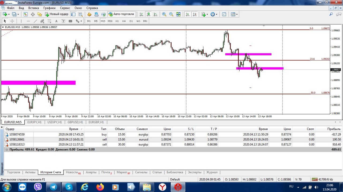
Task: Select the crosshair tool
Action: point(12,21)
